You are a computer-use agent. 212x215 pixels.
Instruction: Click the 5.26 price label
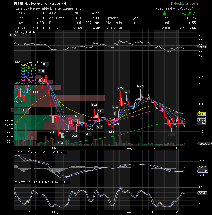124,111
